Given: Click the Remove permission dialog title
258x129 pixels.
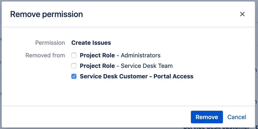Looking at the screenshot, I should (x=46, y=14).
